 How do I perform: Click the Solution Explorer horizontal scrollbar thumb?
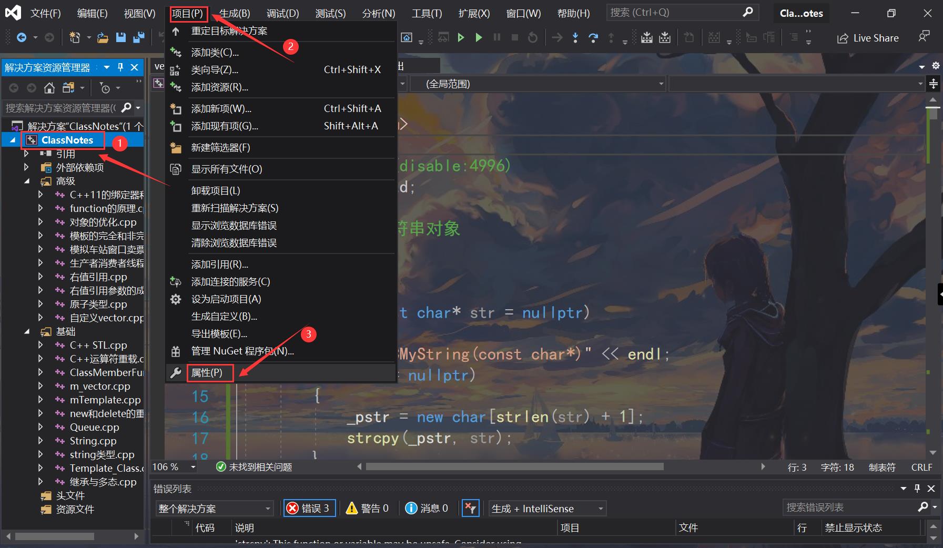point(54,536)
